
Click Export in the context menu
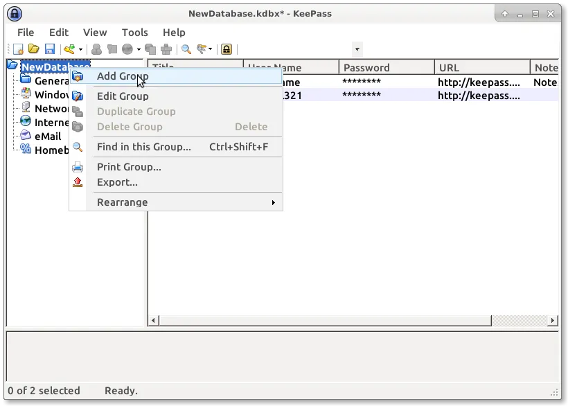pos(117,182)
